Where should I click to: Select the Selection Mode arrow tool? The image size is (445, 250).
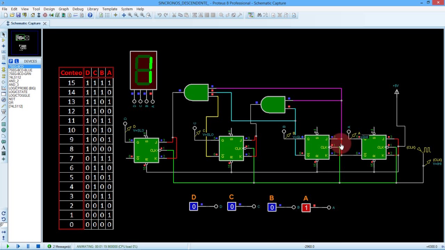[x=3, y=34]
